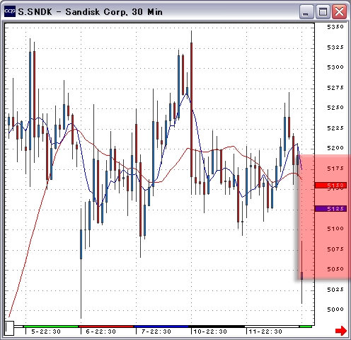This screenshot has width=351, height=340.
Task: Click the blue session bar above 7-22:30
Action: [161, 327]
